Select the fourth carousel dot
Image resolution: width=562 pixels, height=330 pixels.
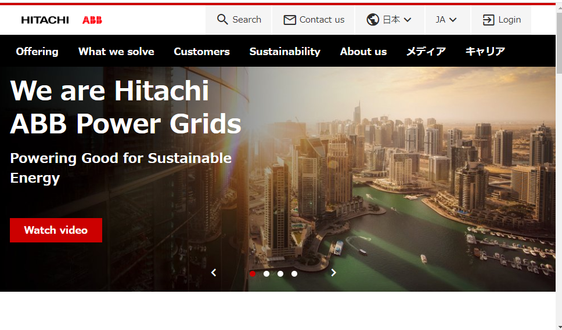pyautogui.click(x=294, y=274)
